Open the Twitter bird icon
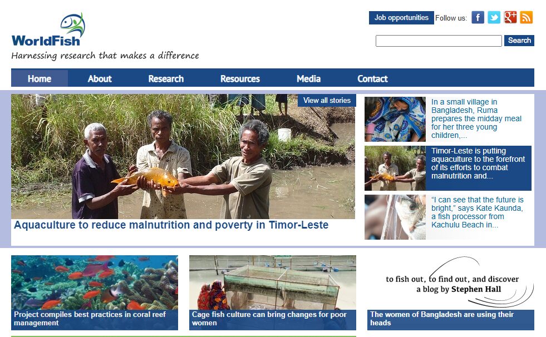546x337 pixels. point(494,17)
